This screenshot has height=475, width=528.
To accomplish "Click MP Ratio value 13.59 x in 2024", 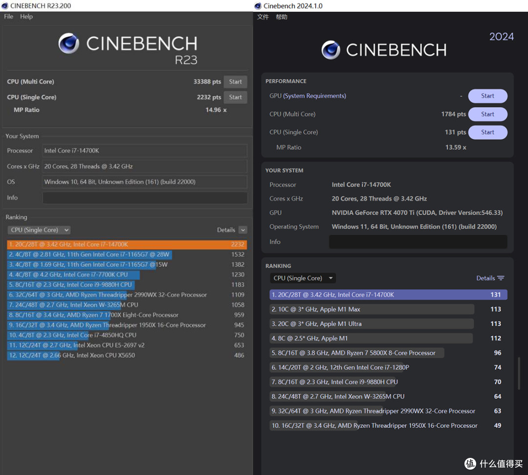I will (x=456, y=147).
